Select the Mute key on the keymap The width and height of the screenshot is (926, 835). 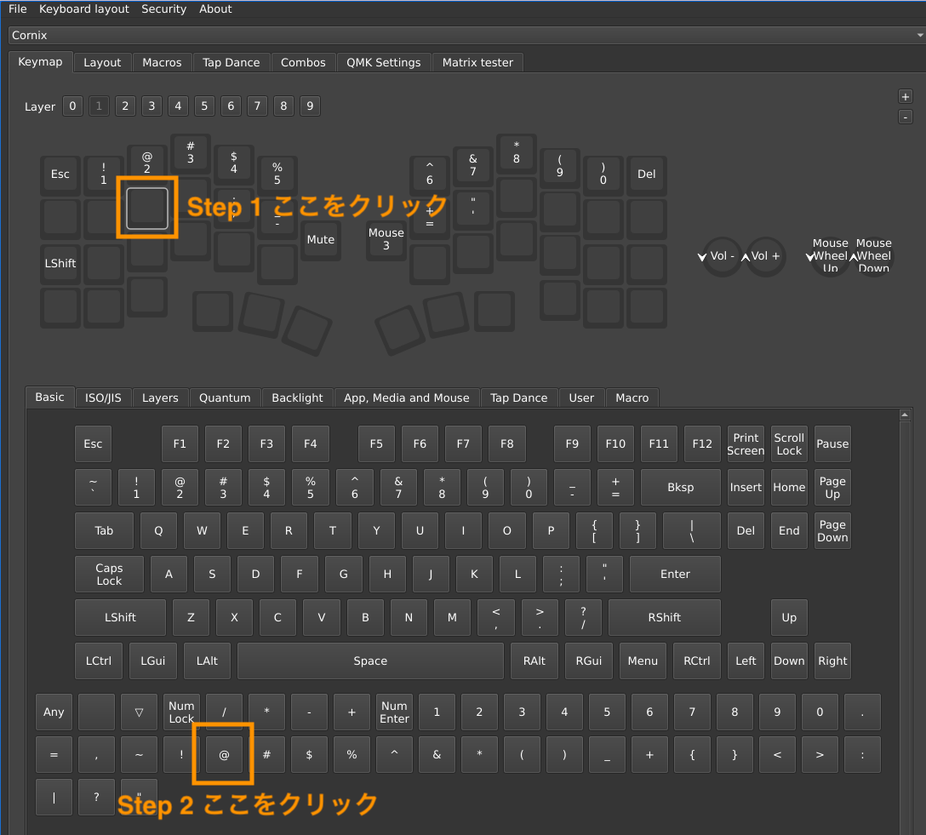pyautogui.click(x=320, y=239)
